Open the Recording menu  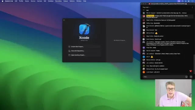tap(58, 1)
